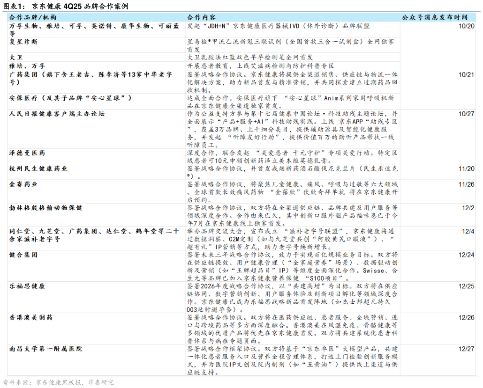Select the 健合集团 brand cell
483x388 pixels.
tap(24, 255)
